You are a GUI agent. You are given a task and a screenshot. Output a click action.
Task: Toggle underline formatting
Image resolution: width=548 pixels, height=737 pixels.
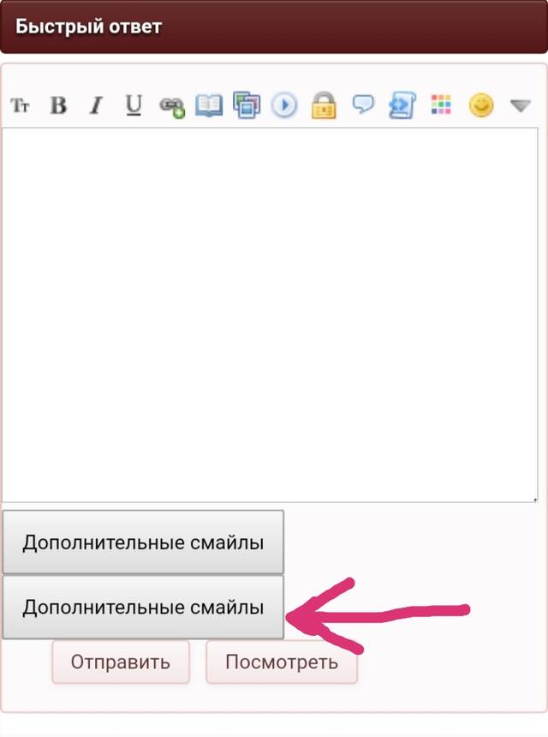134,105
